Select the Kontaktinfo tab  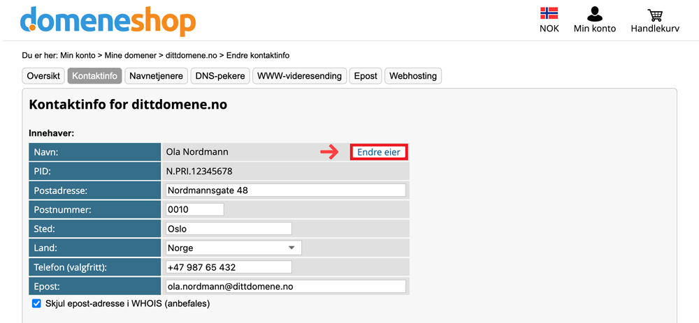pyautogui.click(x=94, y=75)
